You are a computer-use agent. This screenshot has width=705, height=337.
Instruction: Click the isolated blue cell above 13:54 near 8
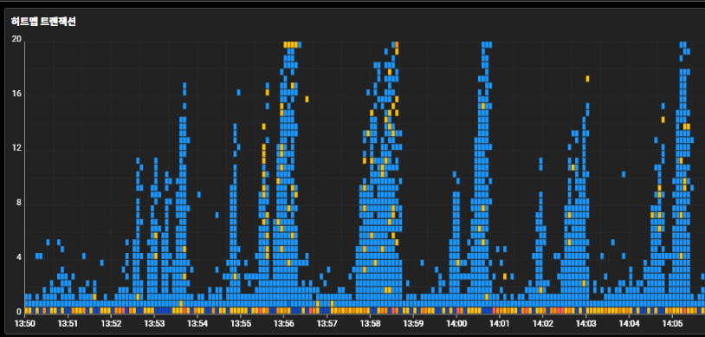pos(198,194)
